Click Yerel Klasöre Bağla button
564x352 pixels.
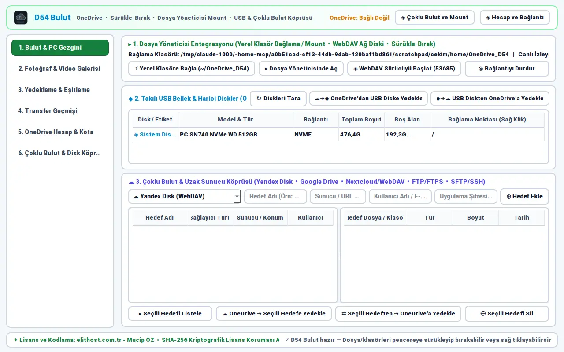(192, 69)
